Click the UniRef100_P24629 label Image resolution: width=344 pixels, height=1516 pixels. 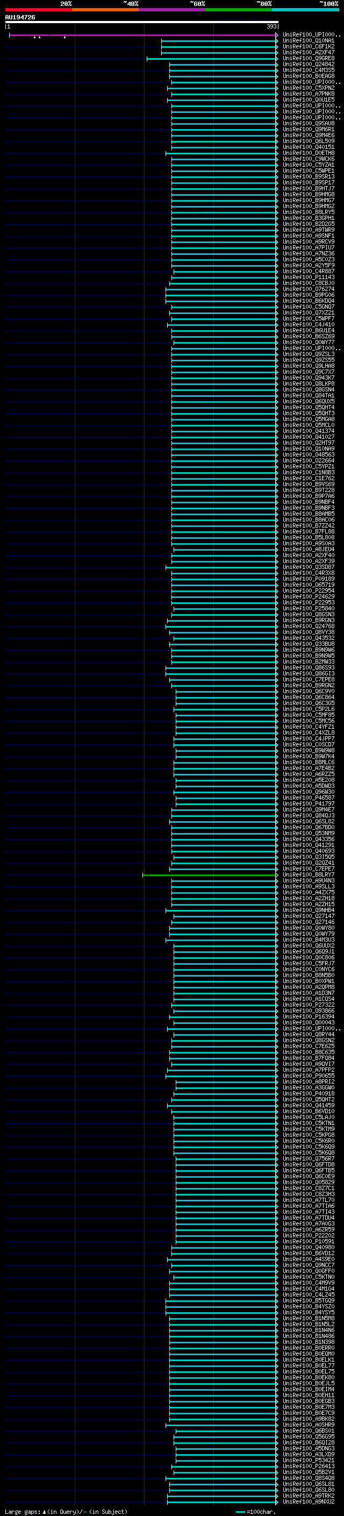click(x=309, y=597)
